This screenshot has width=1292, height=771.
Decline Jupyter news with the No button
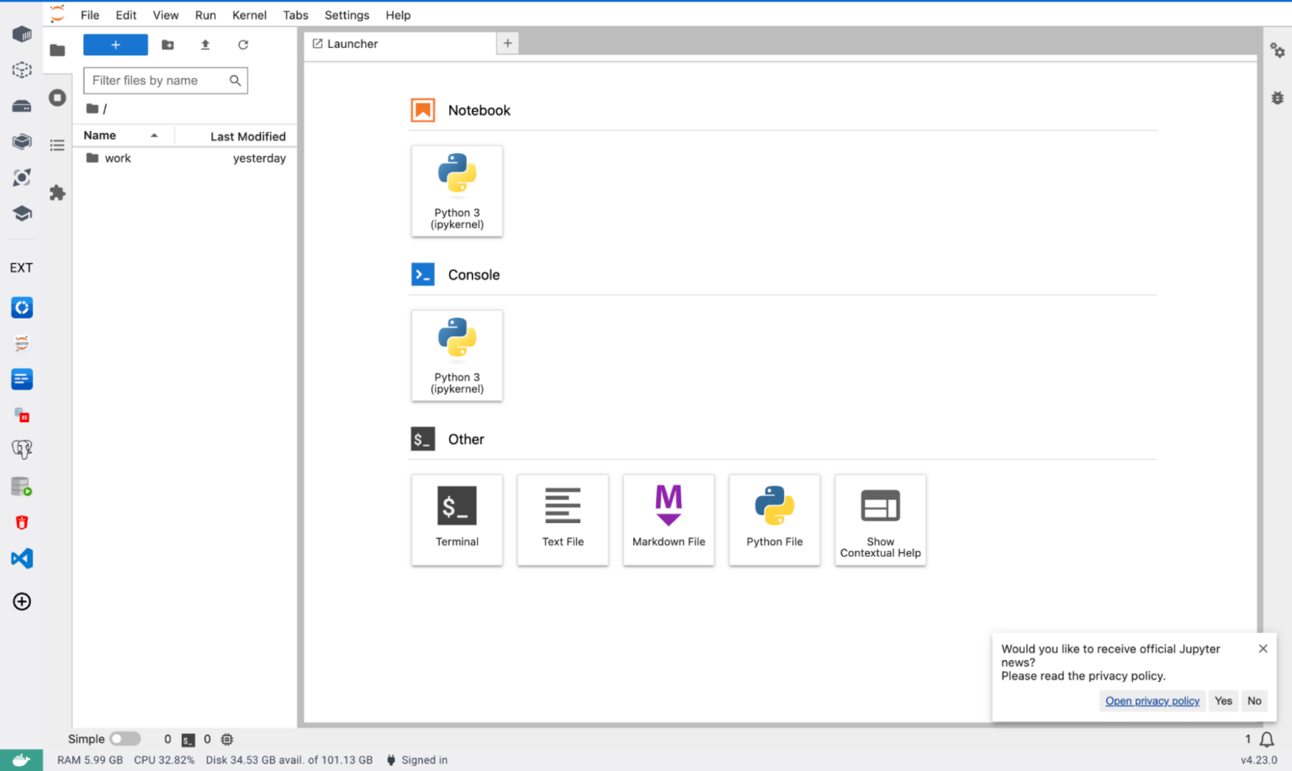click(1254, 700)
